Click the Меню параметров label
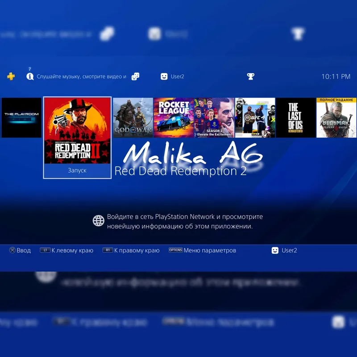 210,250
